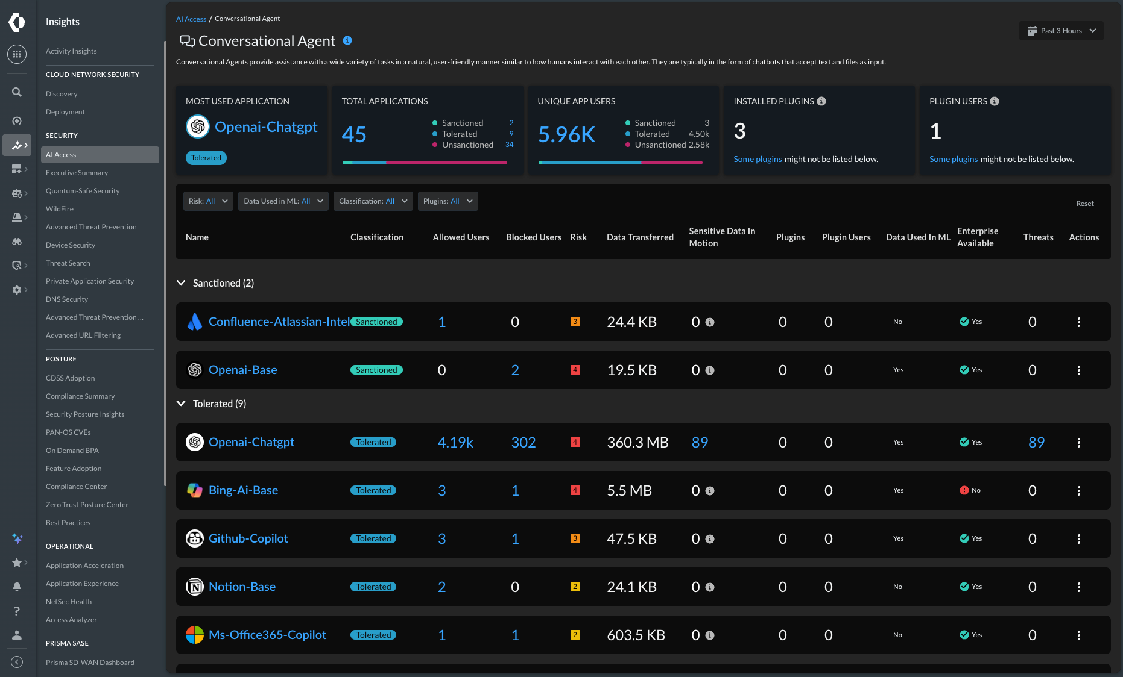1123x677 pixels.
Task: Open the Classification filter dropdown
Action: point(373,201)
